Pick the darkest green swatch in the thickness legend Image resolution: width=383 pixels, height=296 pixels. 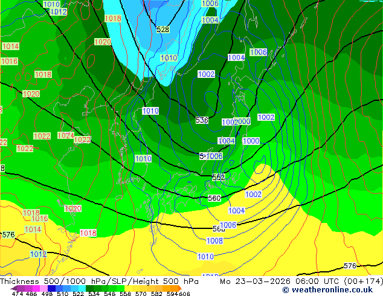click(x=89, y=288)
